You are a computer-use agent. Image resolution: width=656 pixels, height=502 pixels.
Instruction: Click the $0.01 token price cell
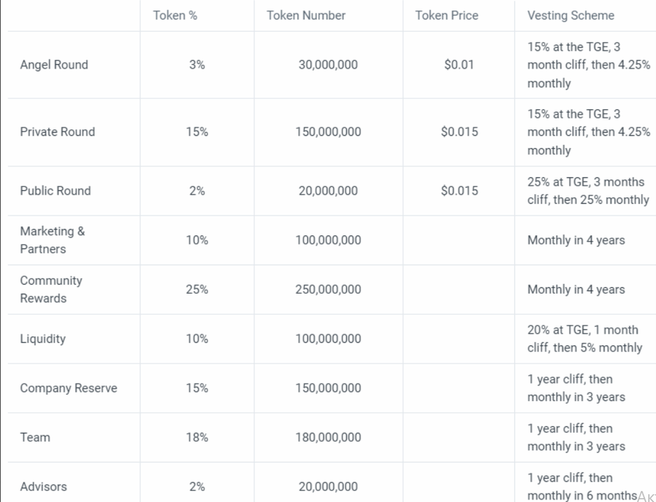pos(459,65)
